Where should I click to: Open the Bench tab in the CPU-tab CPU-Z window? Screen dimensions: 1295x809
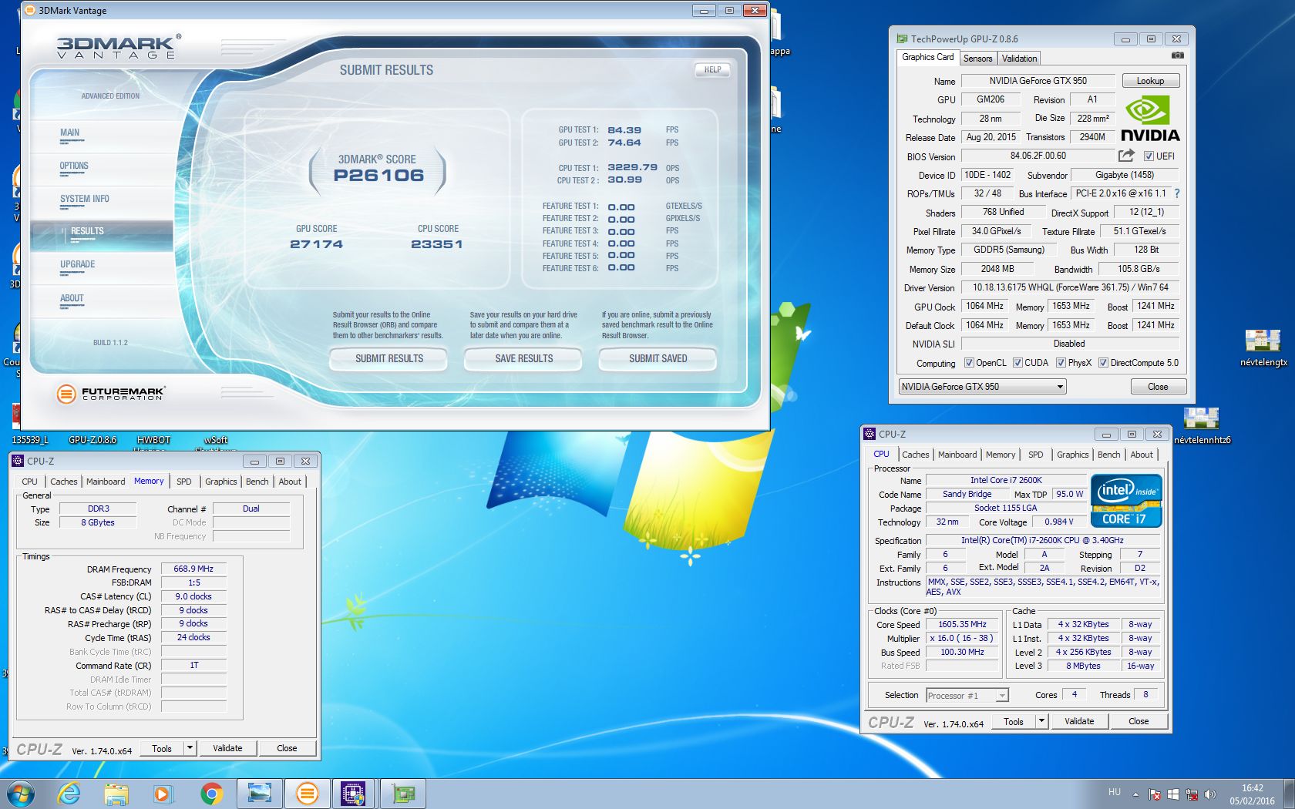pyautogui.click(x=1108, y=455)
